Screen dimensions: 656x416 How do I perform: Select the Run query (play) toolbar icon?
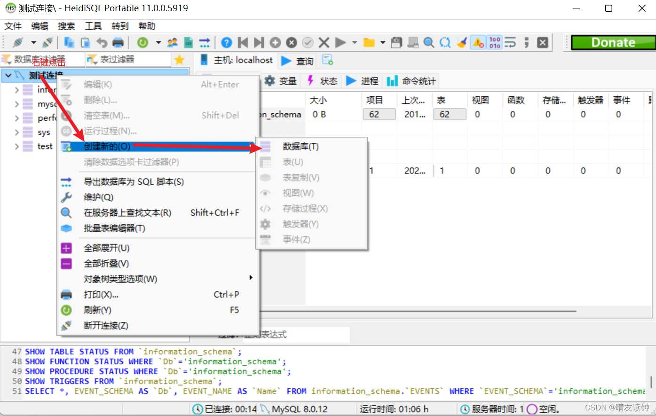click(340, 42)
